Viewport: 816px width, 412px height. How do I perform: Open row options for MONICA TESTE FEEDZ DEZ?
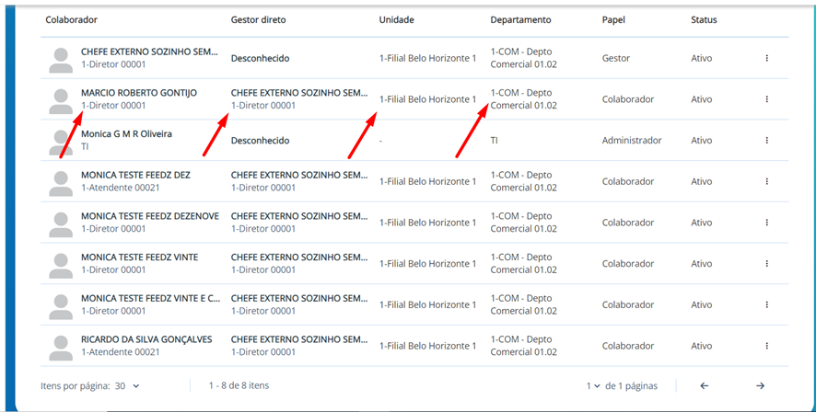[766, 182]
